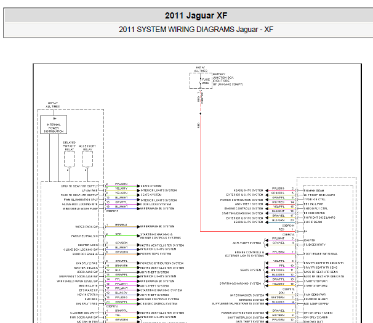Screen dimensions: 373x323
Task: Select "ENGINE CONTROLS & EXTERIOR LIGHTS SYSTEMS" text
Action: coord(244,254)
